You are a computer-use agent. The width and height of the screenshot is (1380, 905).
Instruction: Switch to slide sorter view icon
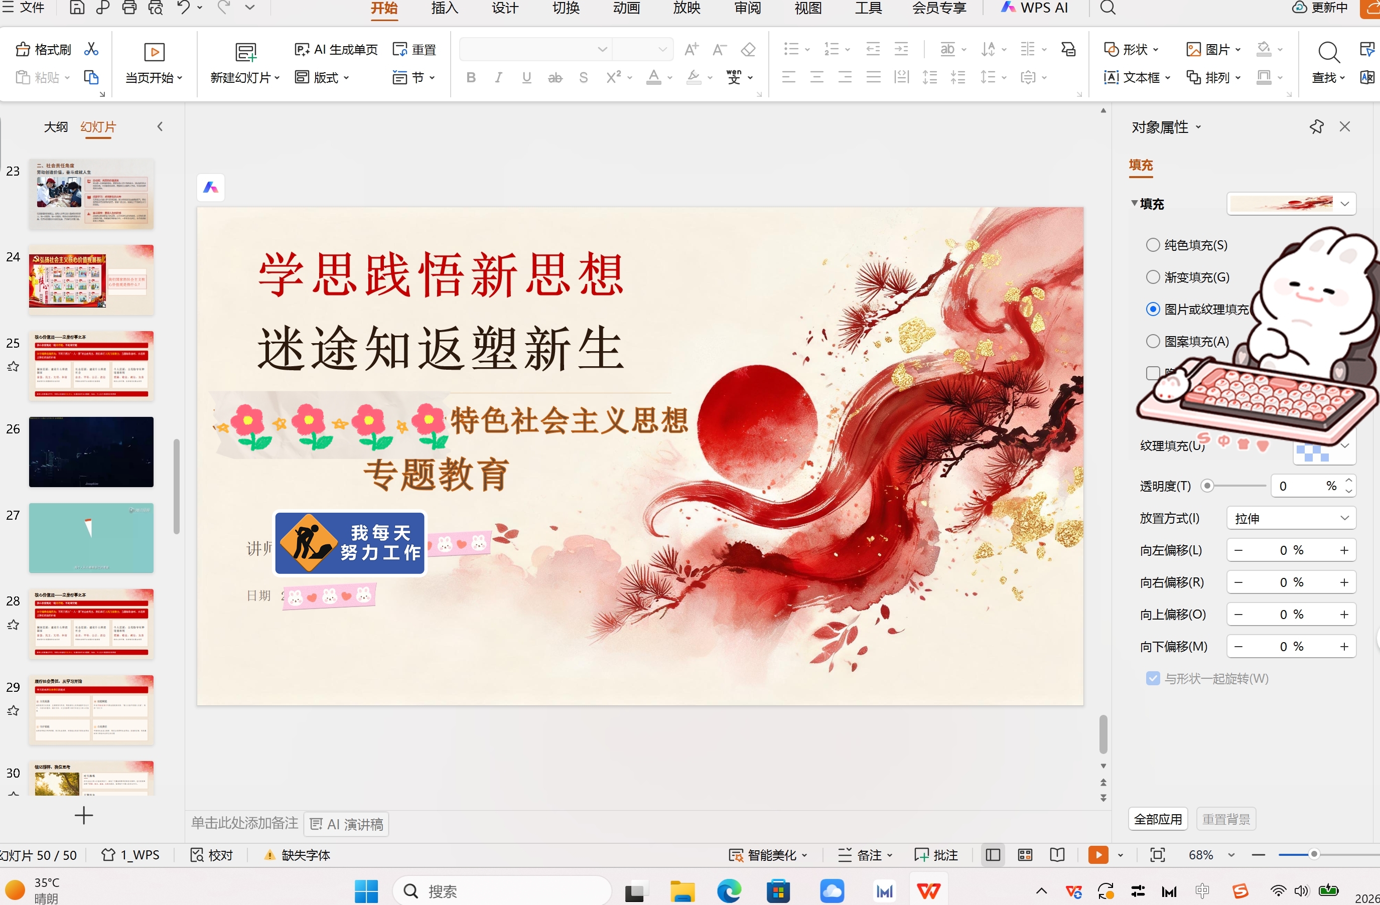pos(1025,854)
